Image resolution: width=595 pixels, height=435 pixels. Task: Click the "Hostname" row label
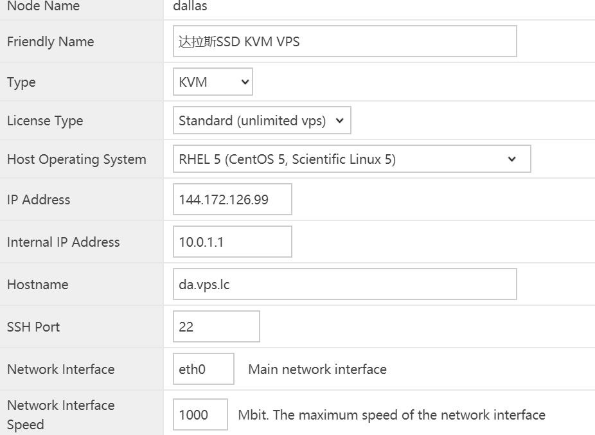pos(37,285)
